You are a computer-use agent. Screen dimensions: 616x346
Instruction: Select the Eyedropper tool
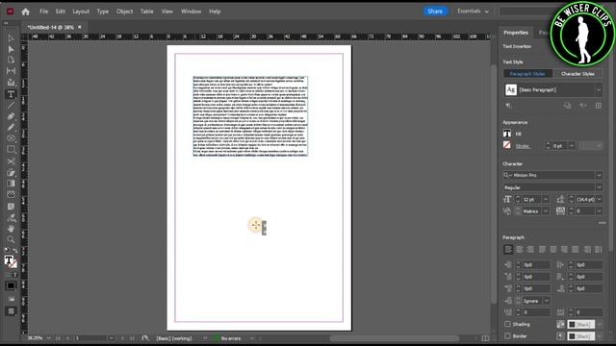11,217
